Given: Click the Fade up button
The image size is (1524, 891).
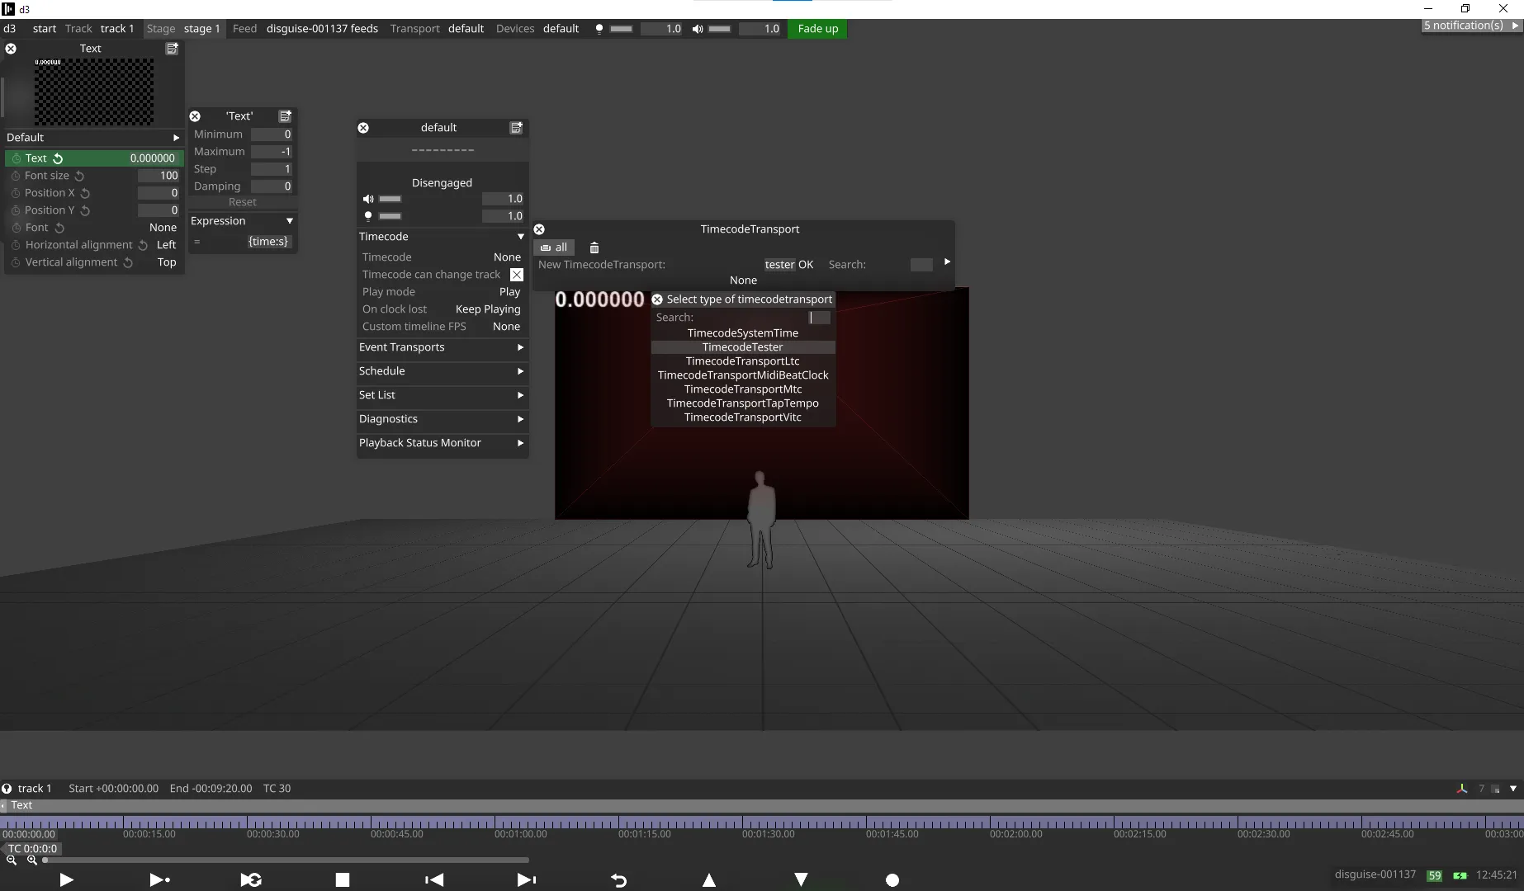Looking at the screenshot, I should [816, 29].
